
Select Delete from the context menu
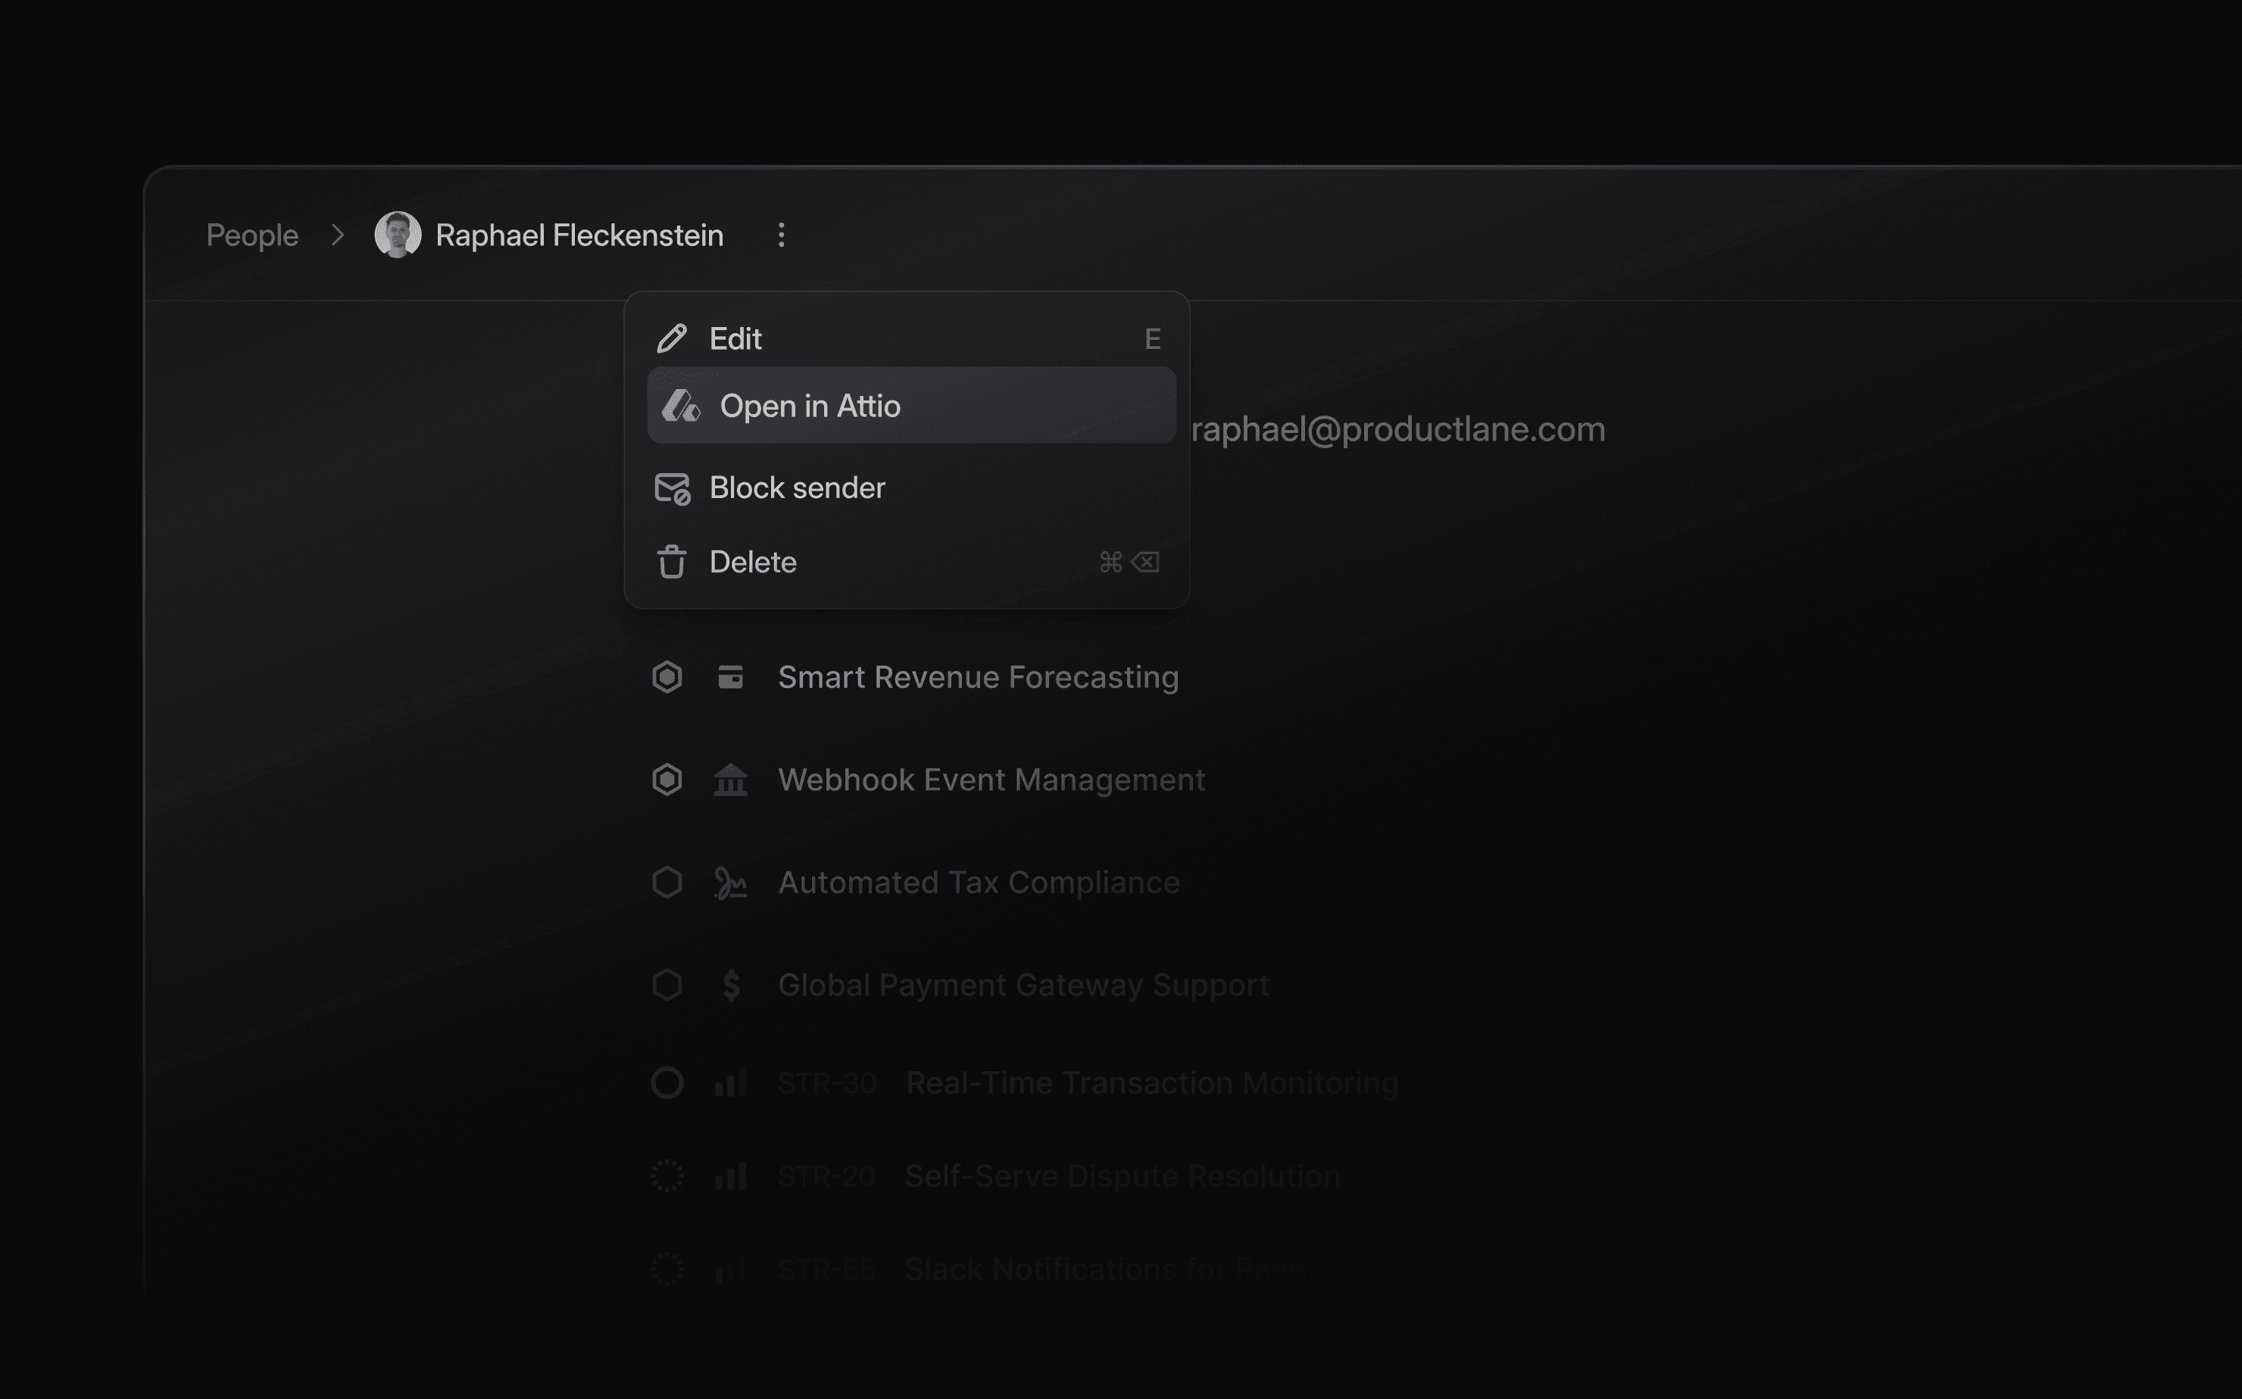pyautogui.click(x=907, y=562)
